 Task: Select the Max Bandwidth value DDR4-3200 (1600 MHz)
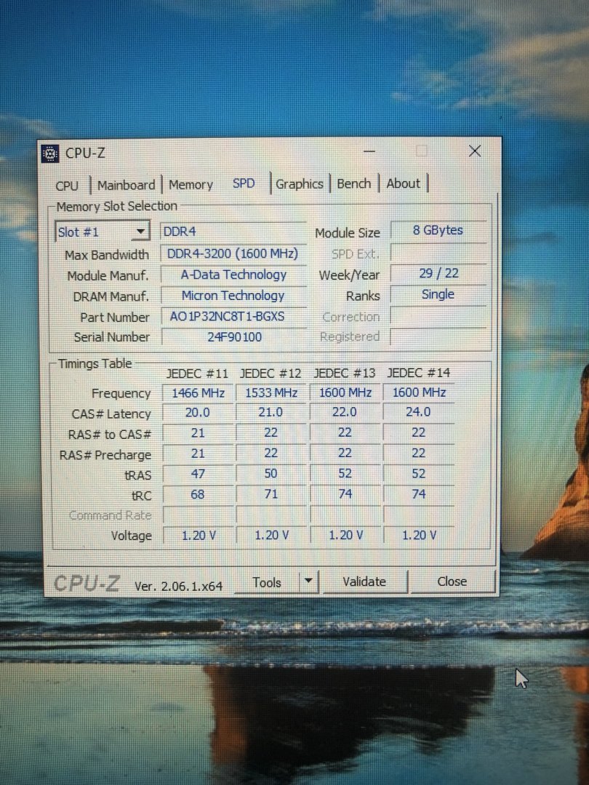233,254
